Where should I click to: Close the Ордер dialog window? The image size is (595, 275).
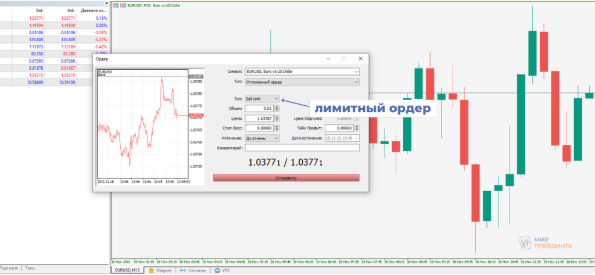[361, 59]
